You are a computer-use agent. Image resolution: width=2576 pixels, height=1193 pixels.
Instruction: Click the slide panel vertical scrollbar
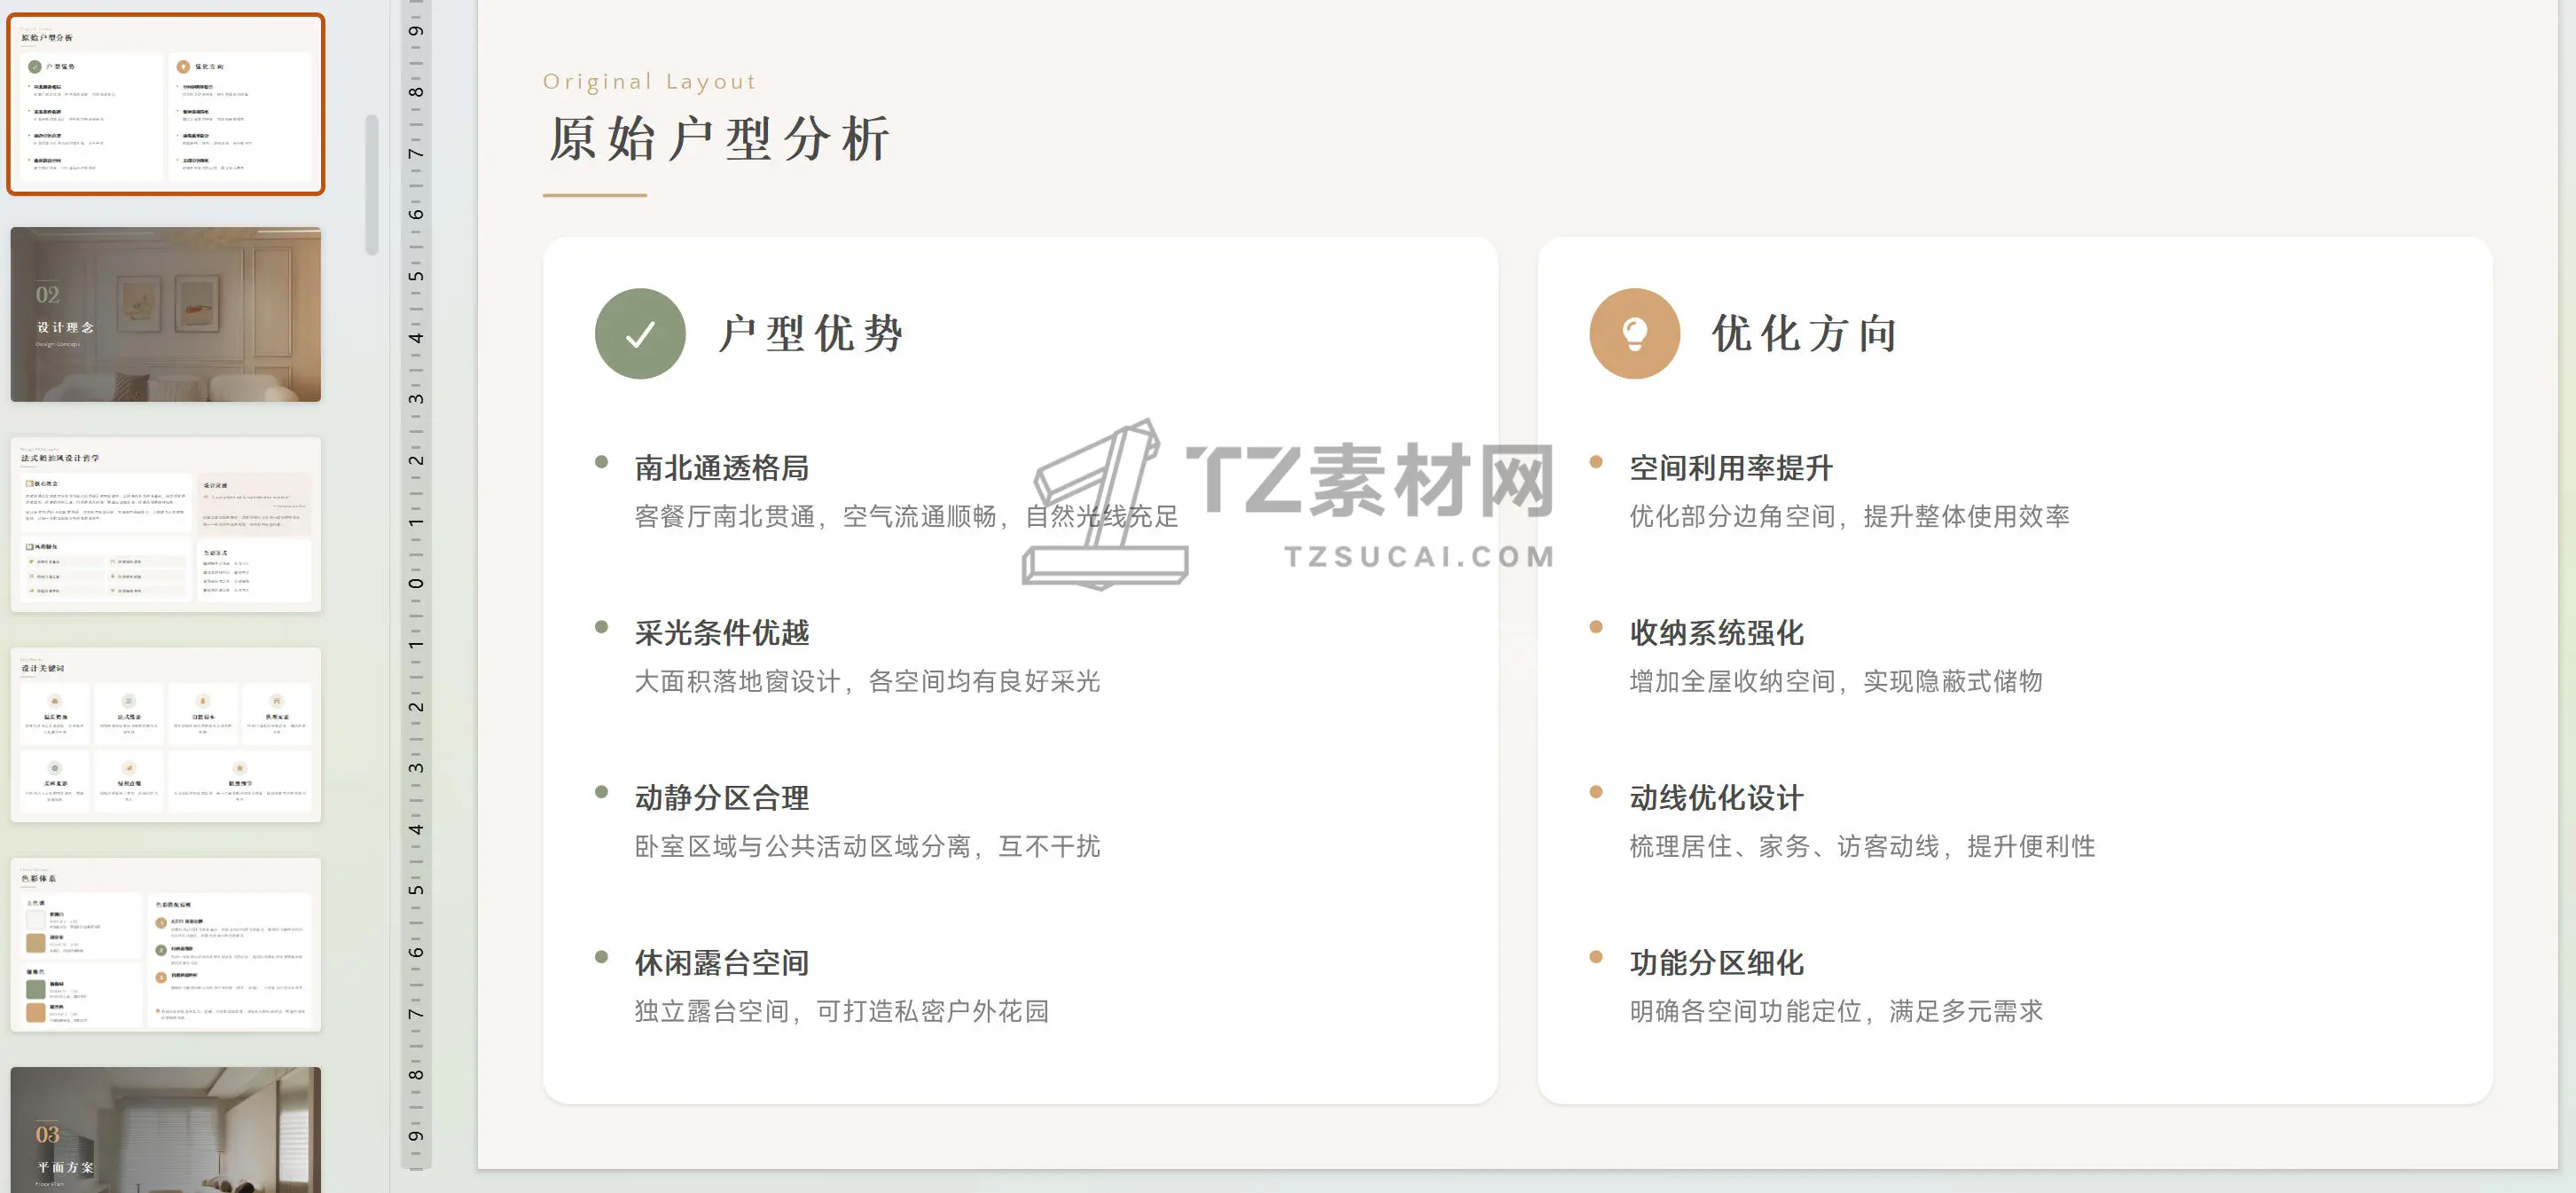372,185
